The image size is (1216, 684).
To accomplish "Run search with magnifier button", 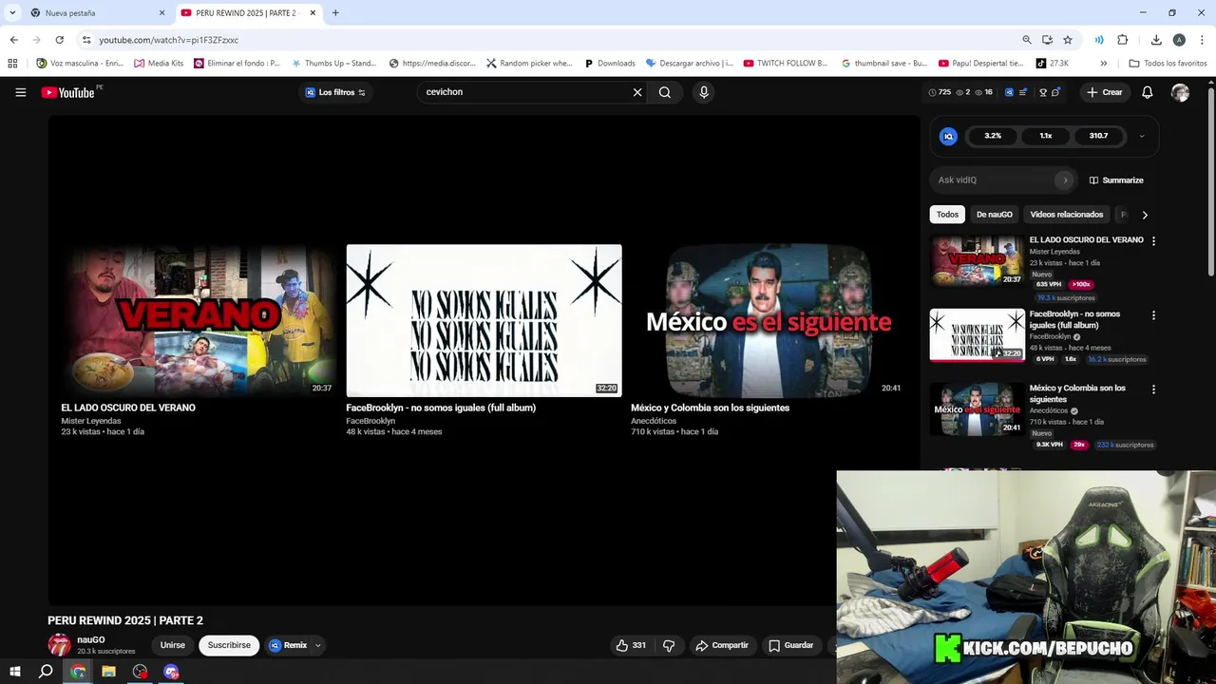I will (x=665, y=92).
